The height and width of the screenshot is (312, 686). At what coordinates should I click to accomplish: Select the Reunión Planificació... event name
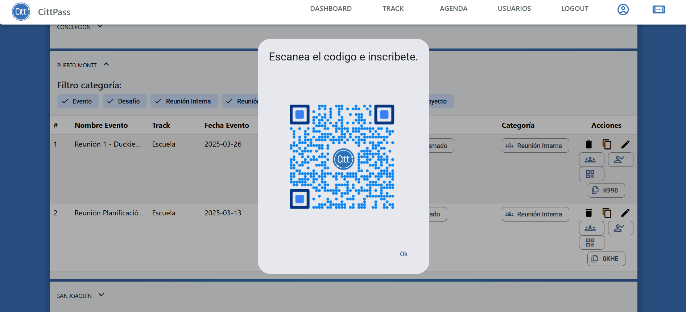[x=109, y=213]
